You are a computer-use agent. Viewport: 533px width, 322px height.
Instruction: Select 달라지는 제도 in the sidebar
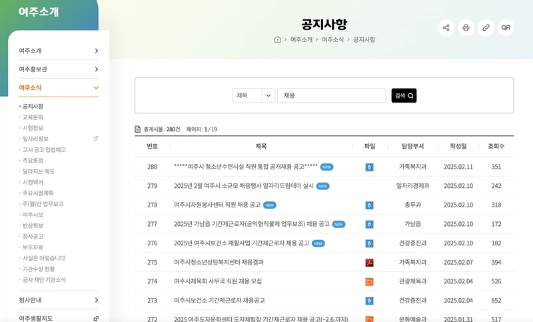[39, 171]
